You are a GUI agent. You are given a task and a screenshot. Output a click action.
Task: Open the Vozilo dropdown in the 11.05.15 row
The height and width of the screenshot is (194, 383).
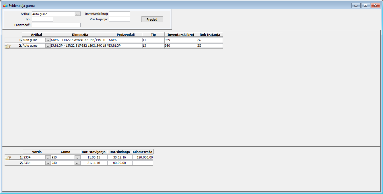pyautogui.click(x=48, y=157)
